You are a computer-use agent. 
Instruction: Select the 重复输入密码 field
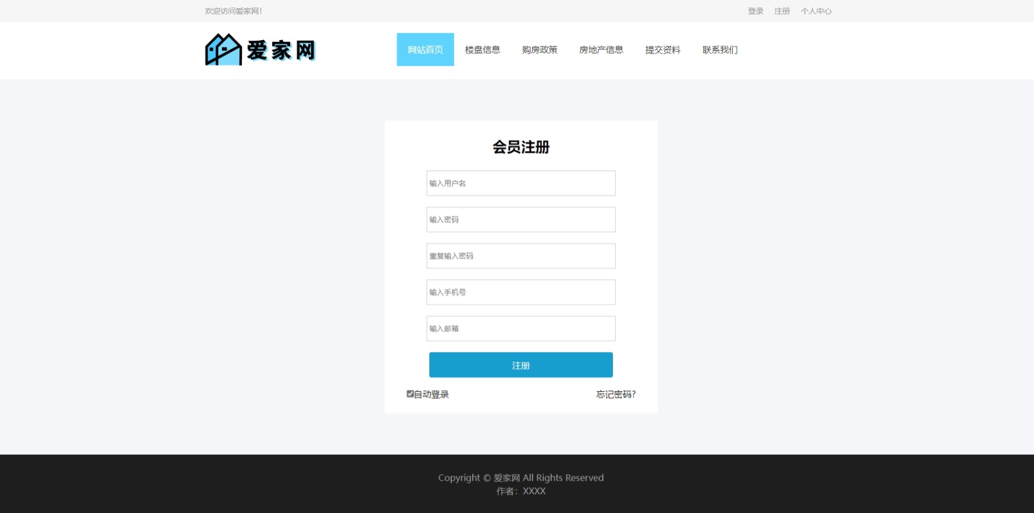pos(520,256)
